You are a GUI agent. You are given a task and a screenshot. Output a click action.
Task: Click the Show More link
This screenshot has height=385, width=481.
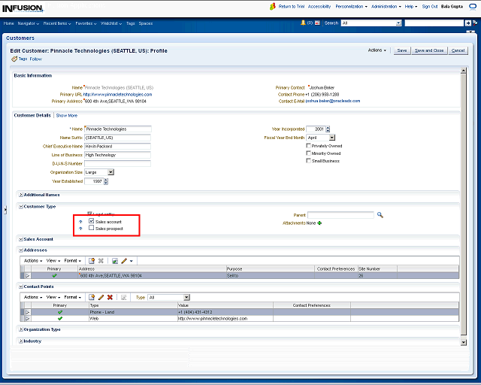67,116
